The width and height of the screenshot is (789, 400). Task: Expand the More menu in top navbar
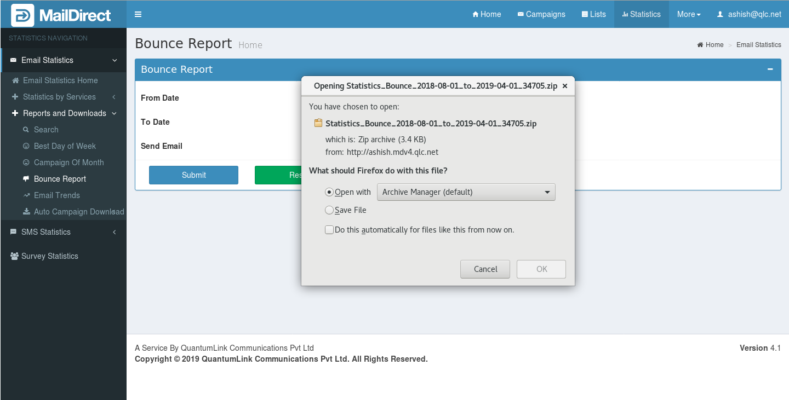[688, 14]
